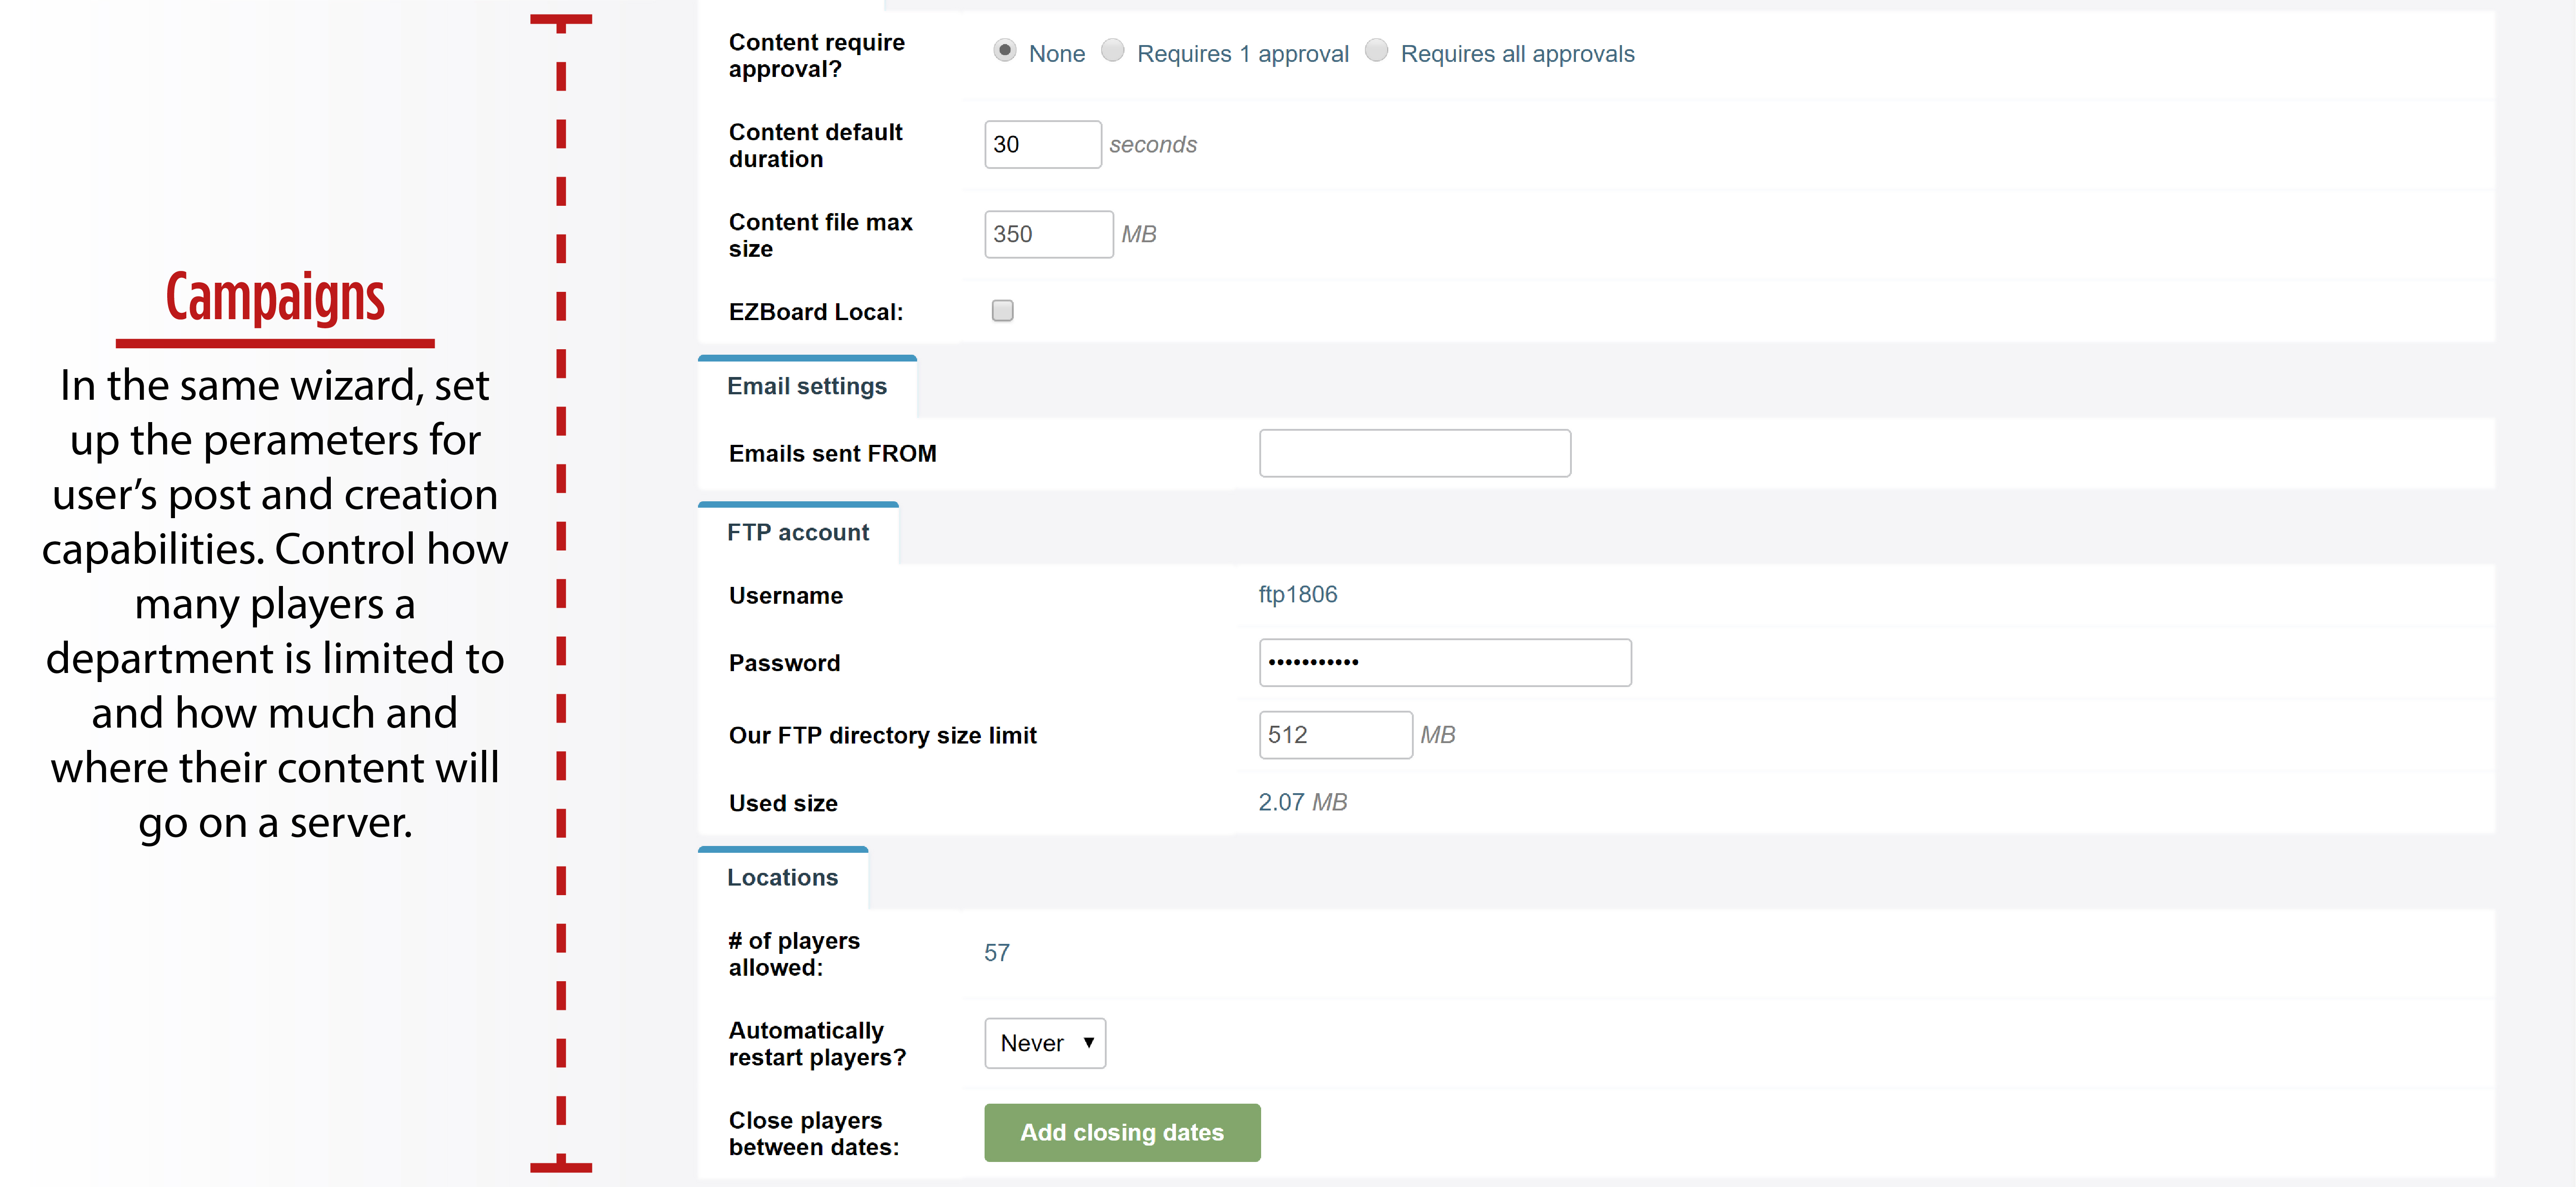Click the Emails sent FROM input box
This screenshot has width=2576, height=1187.
[x=1415, y=453]
